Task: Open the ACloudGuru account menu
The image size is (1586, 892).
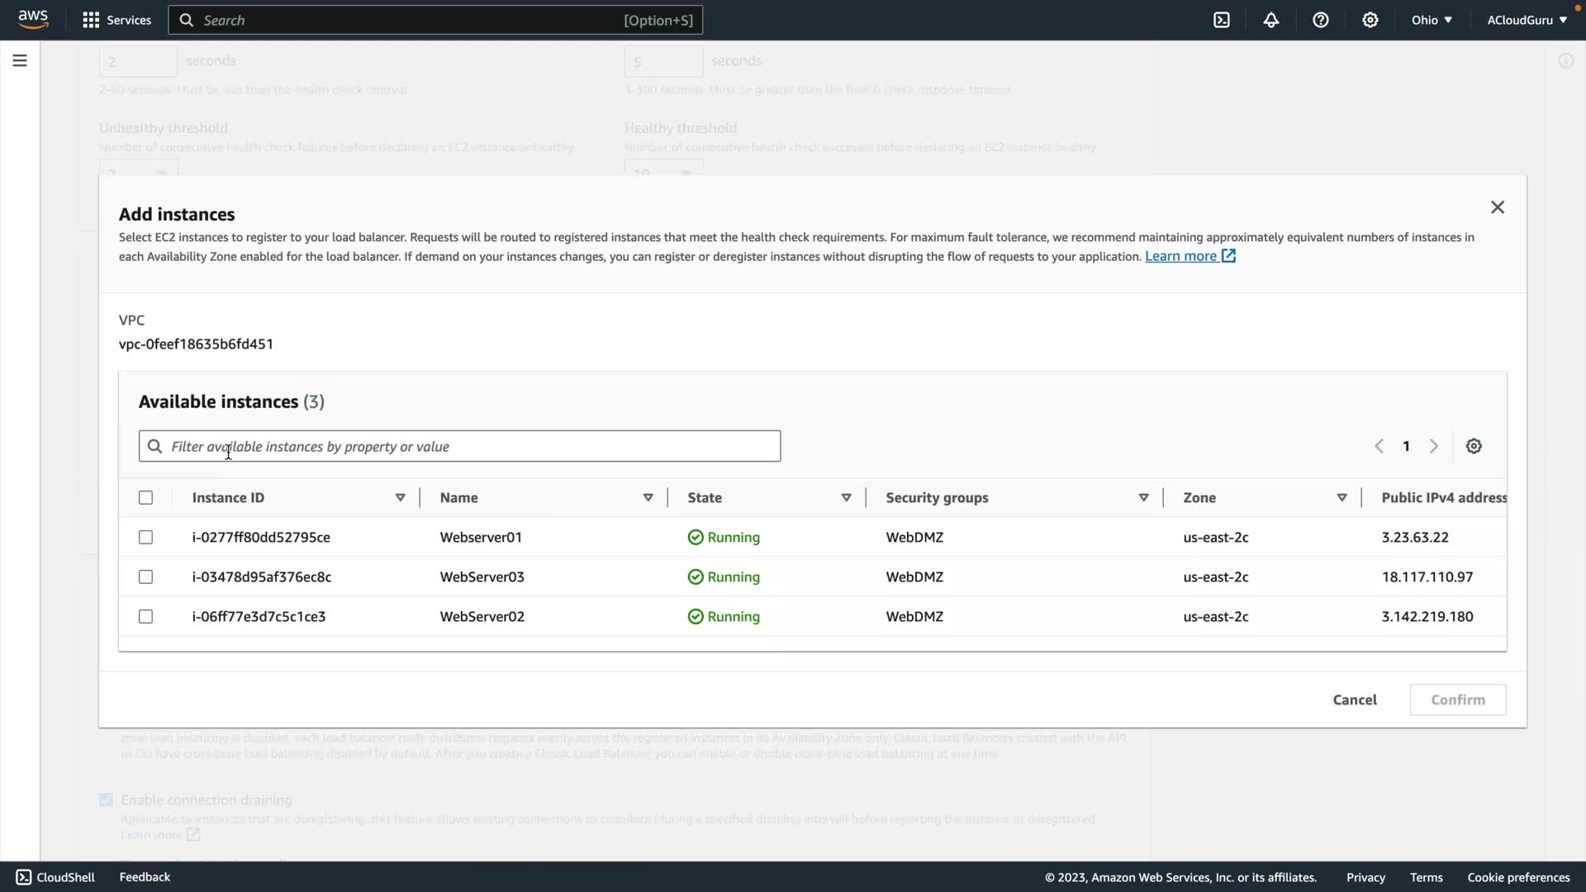Action: (x=1527, y=20)
